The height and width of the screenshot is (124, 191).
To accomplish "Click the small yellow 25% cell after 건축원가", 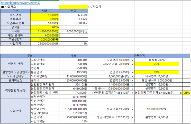I will click(187, 93).
